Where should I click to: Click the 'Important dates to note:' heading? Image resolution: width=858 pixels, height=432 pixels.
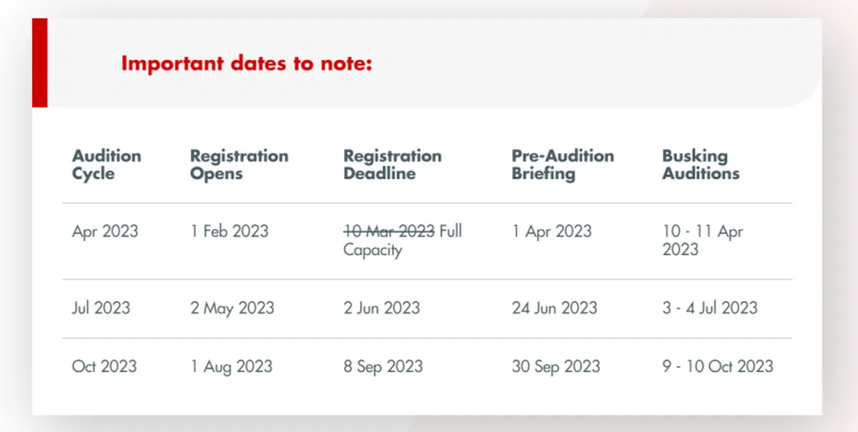(247, 64)
